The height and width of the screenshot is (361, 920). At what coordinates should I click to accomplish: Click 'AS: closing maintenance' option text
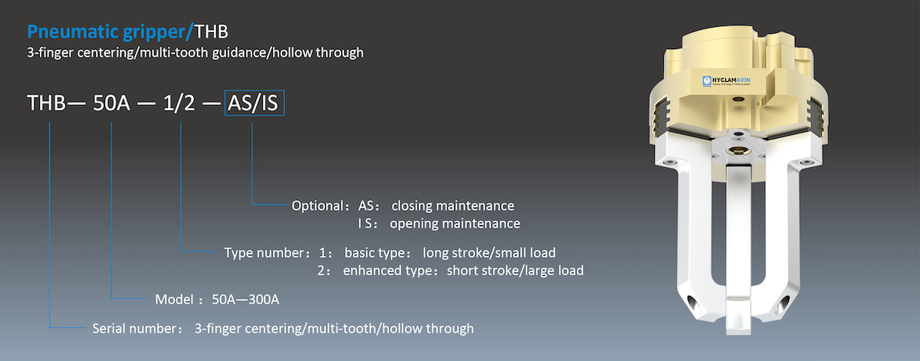coord(435,206)
